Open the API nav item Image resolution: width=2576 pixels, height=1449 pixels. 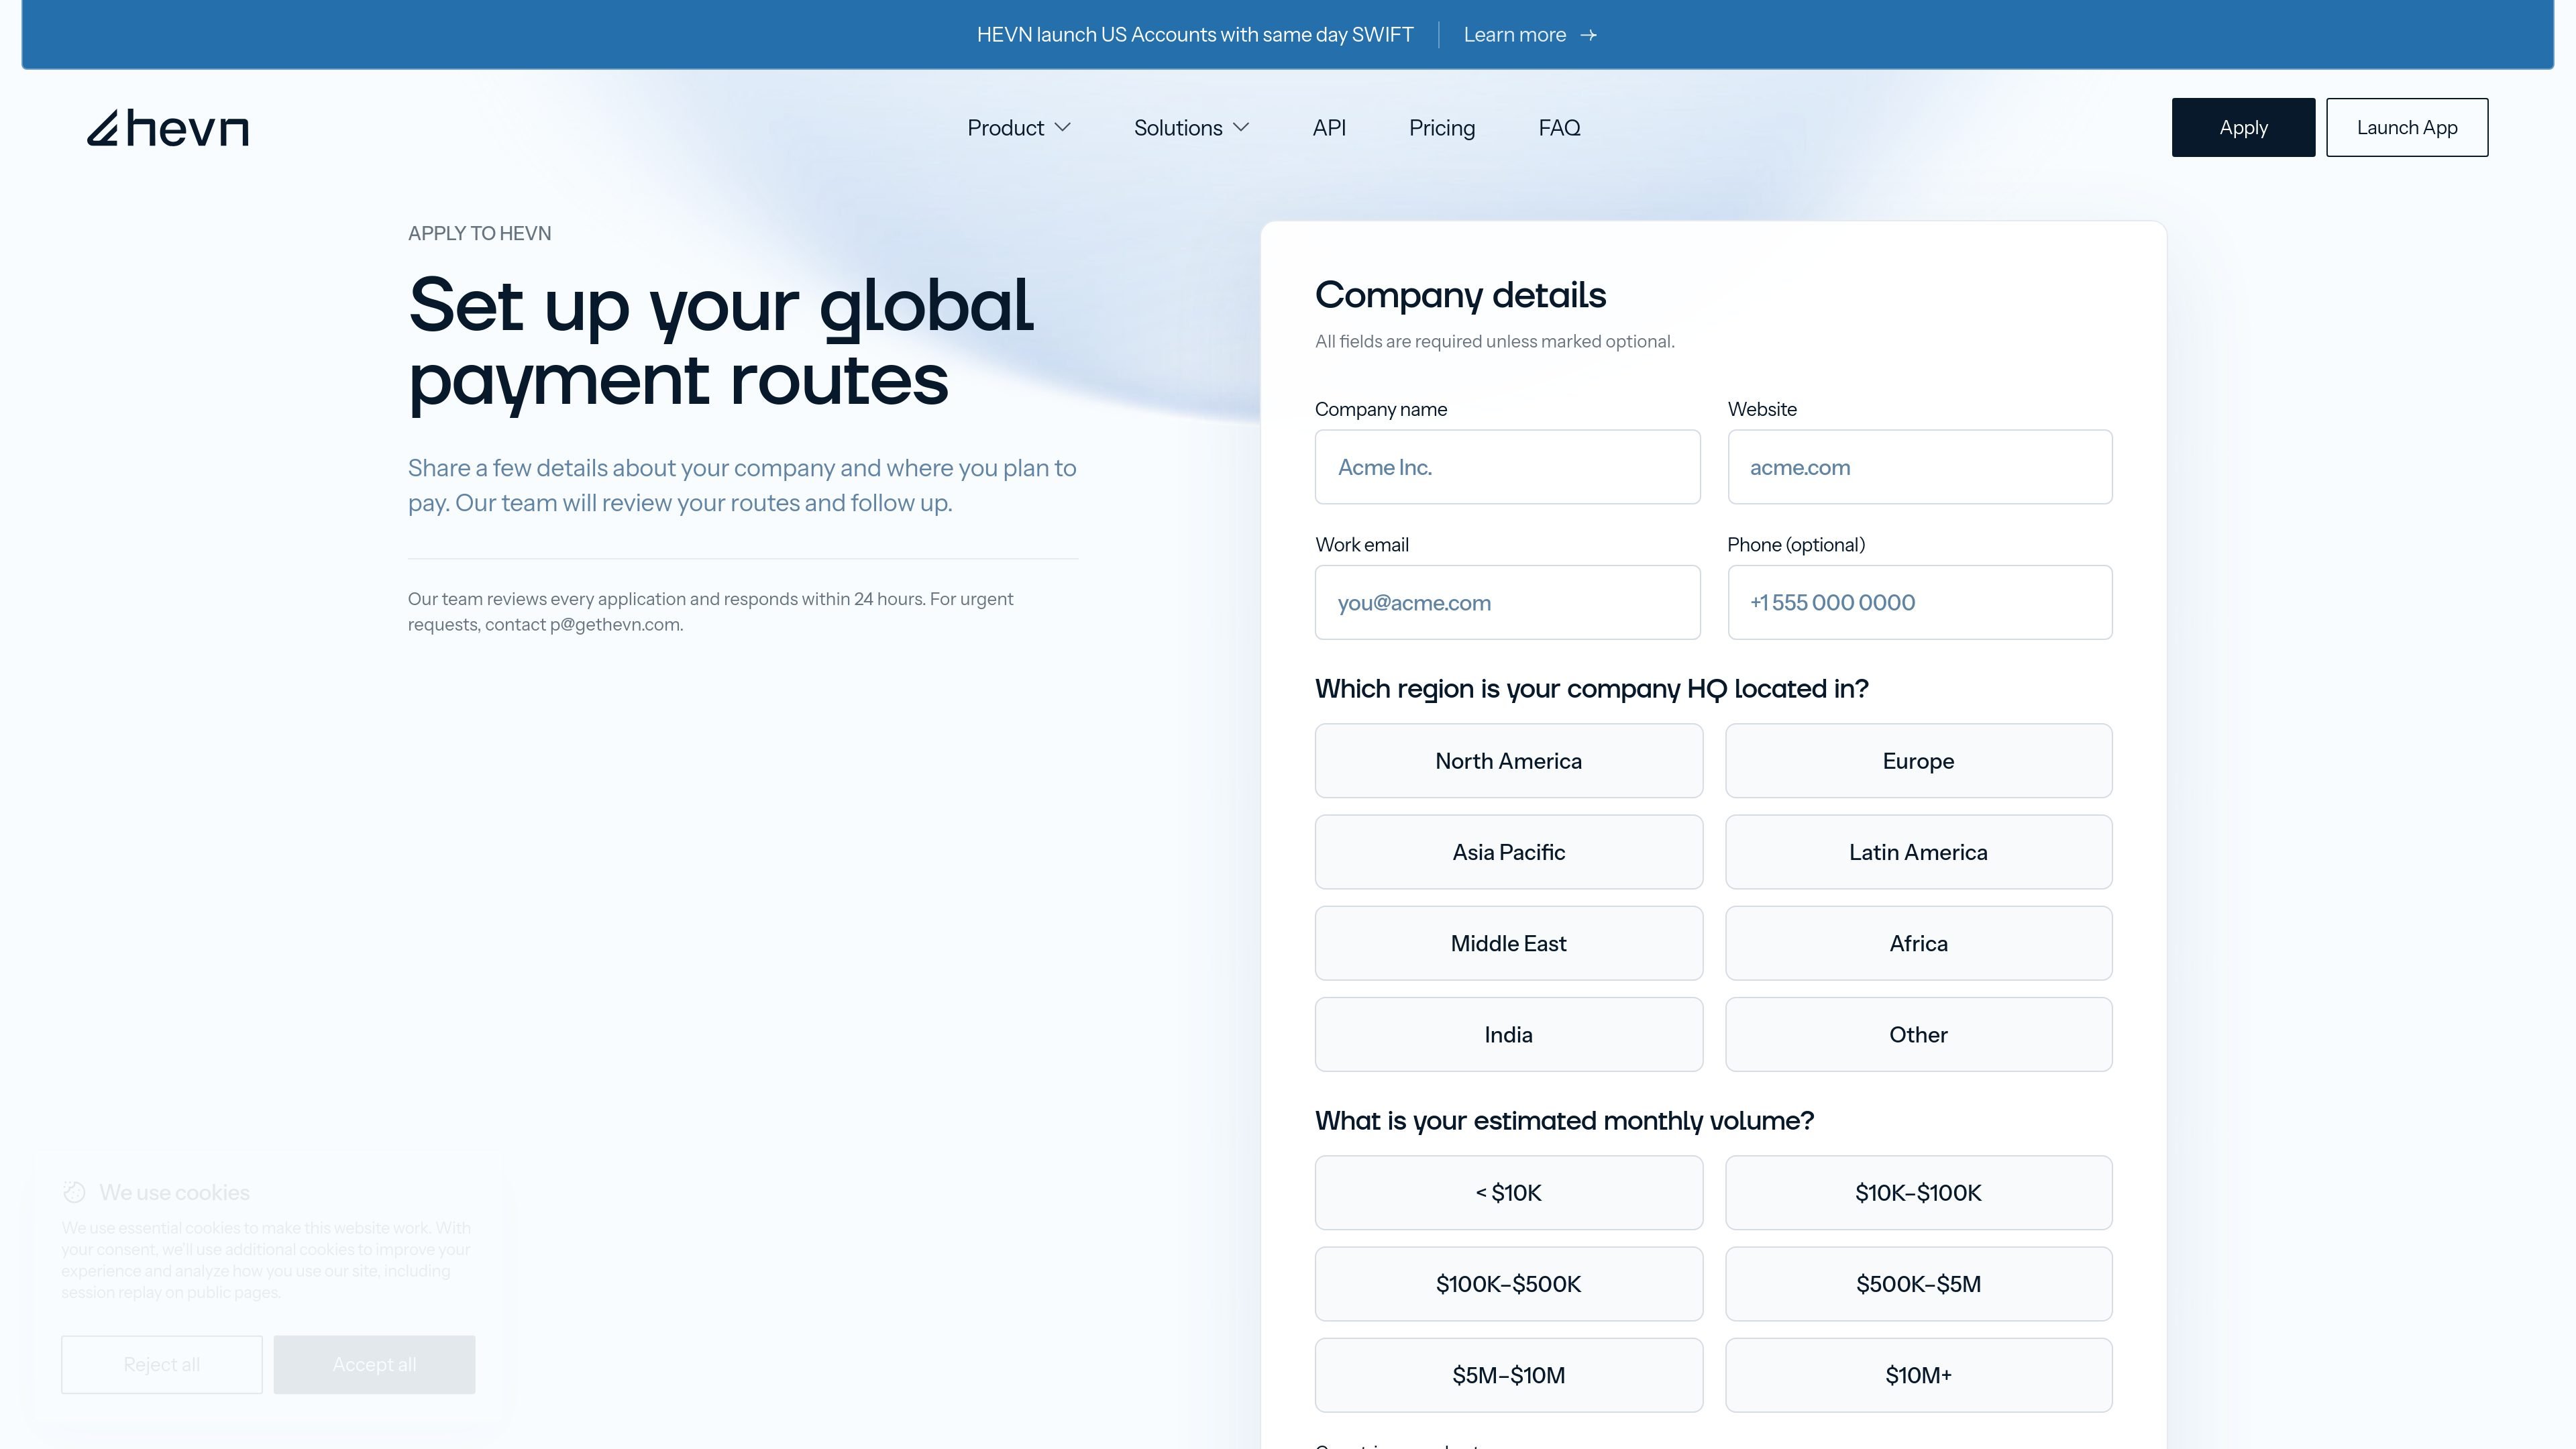[x=1329, y=128]
